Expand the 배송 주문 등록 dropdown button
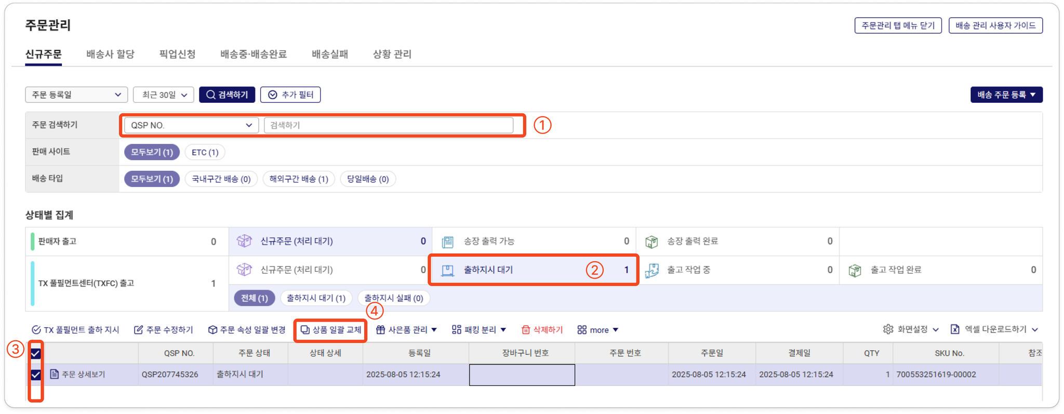The height and width of the screenshot is (414, 1064). [x=1006, y=95]
